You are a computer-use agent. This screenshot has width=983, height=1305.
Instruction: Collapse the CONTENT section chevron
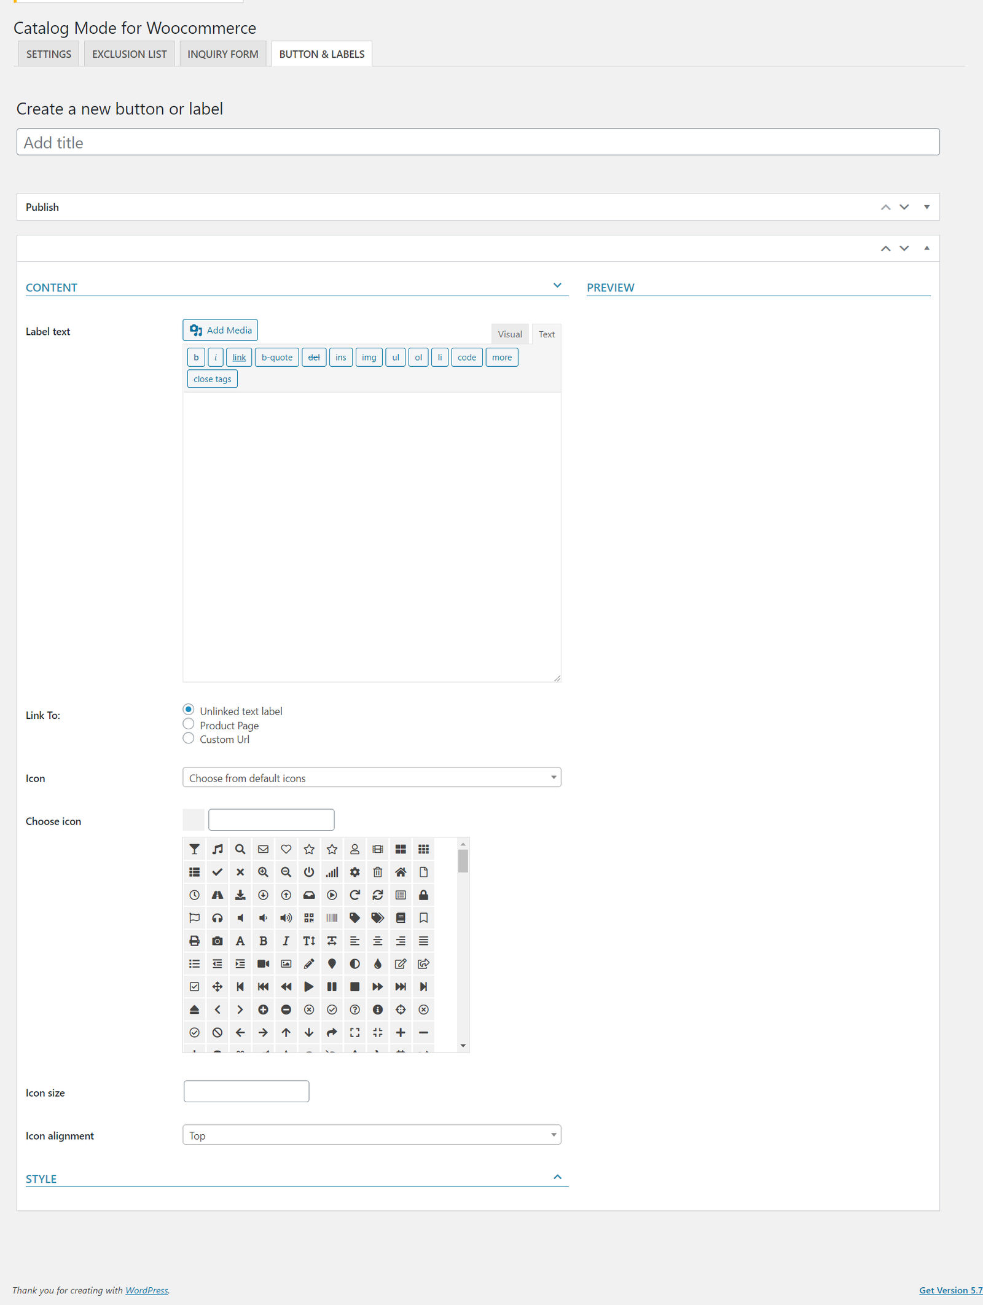(x=557, y=286)
